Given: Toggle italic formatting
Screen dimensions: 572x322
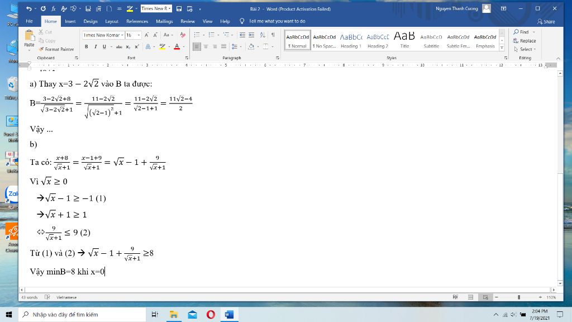Looking at the screenshot, I should coord(96,47).
